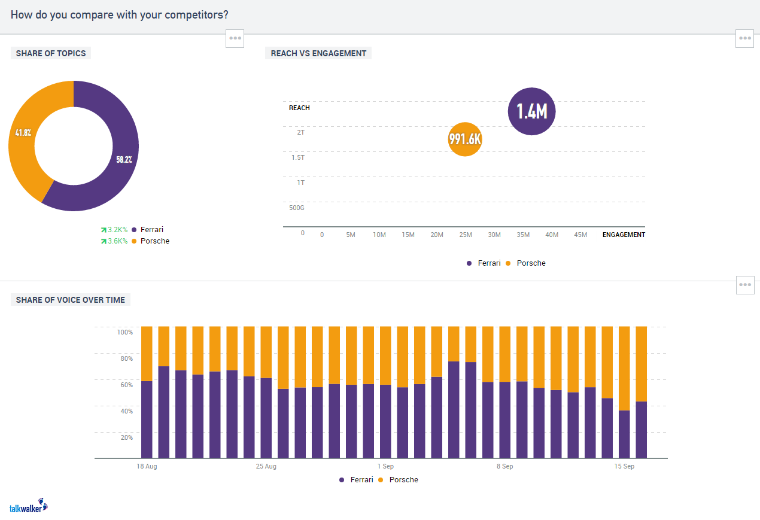Click the 8 Sep date label
This screenshot has width=760, height=520.
click(x=505, y=467)
